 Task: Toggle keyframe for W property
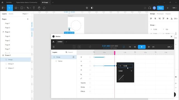point(90,66)
